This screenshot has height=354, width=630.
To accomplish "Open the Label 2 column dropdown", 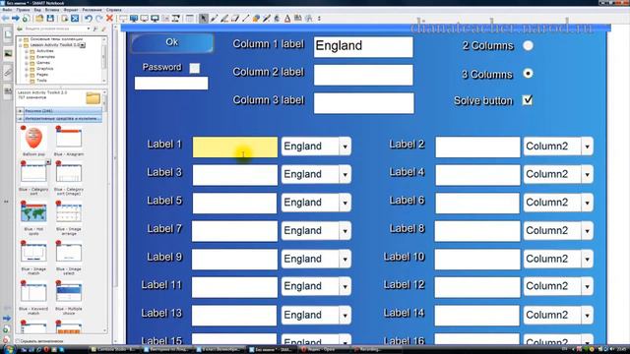I will 587,147.
